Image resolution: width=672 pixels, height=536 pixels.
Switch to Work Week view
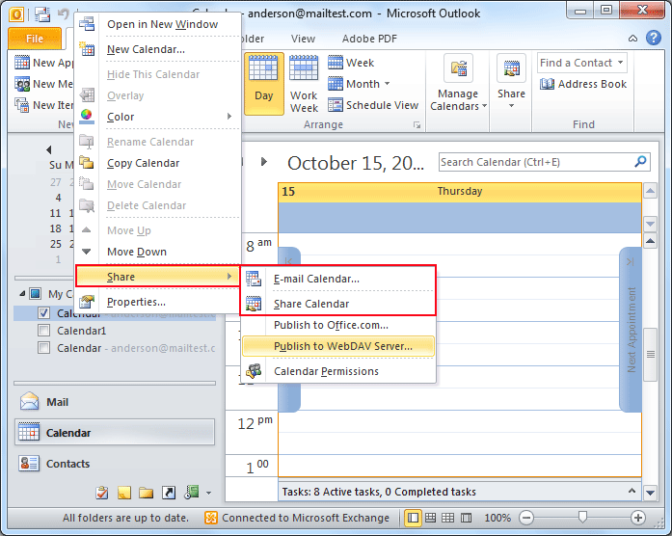(304, 84)
